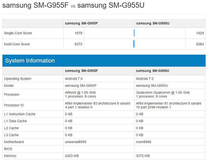Click the Multi-Core Score row label
Viewport: 208px width, 162px height.
pos(17,44)
